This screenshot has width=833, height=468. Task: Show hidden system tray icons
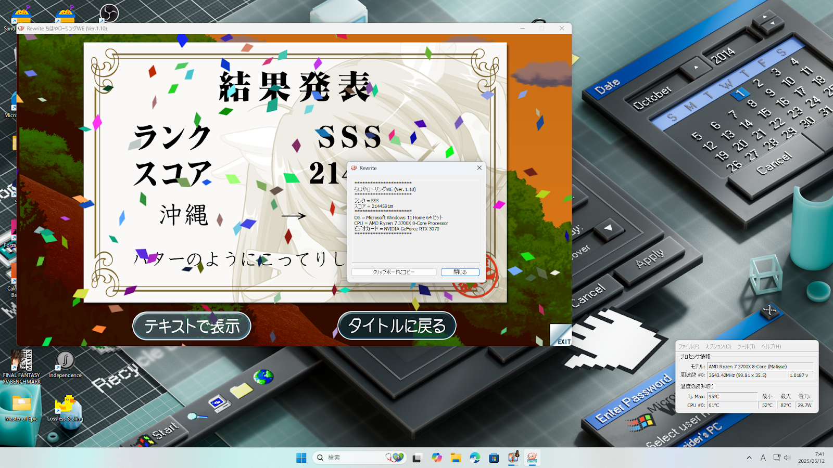coord(749,458)
